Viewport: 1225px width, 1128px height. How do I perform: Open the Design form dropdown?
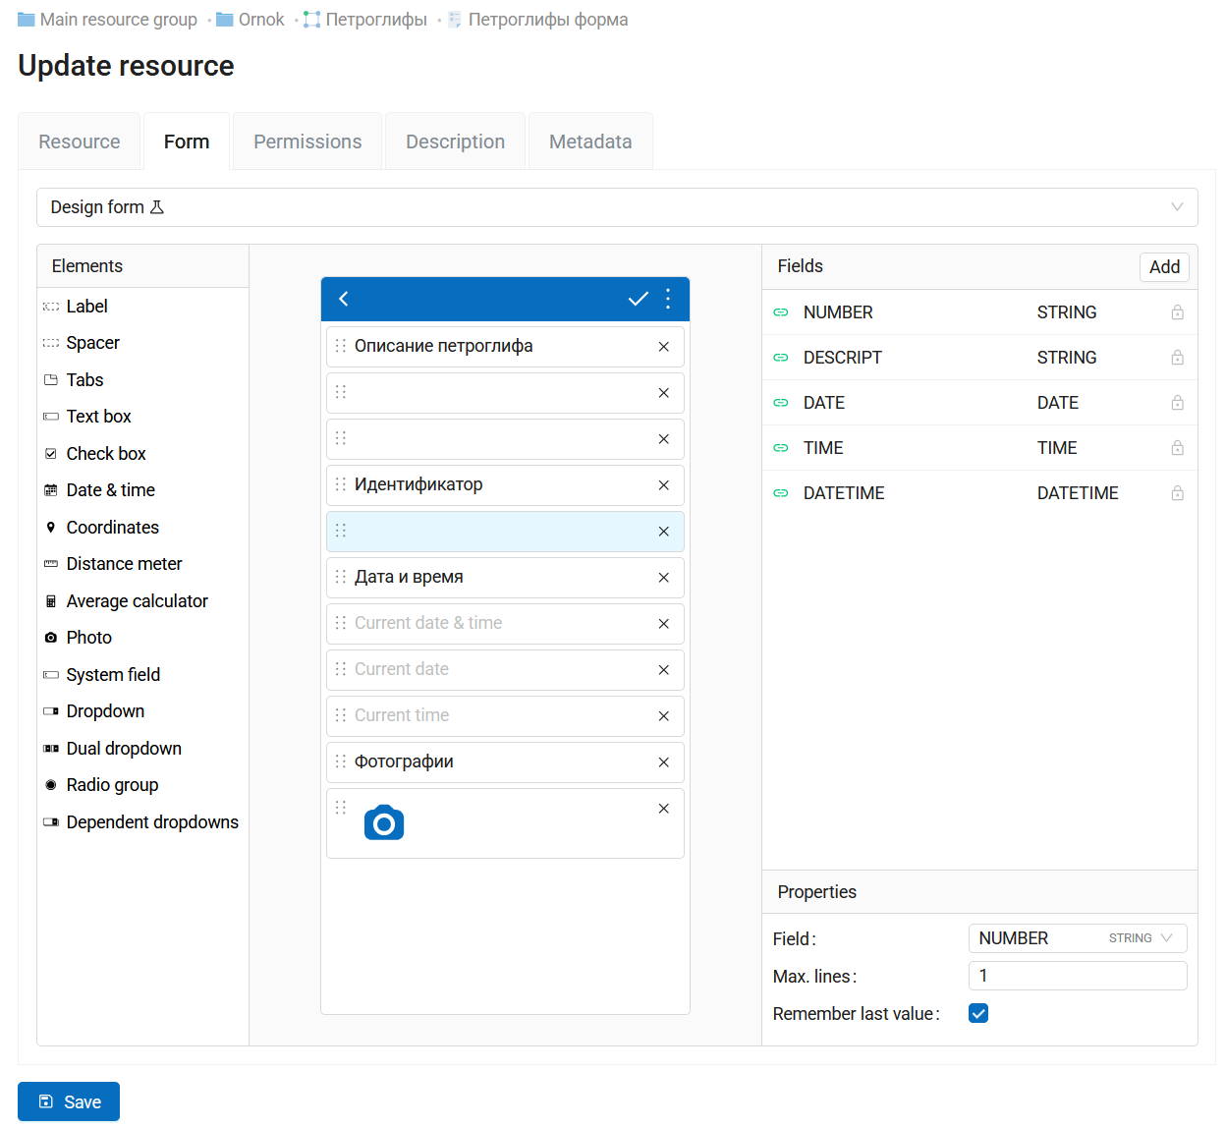coord(617,207)
